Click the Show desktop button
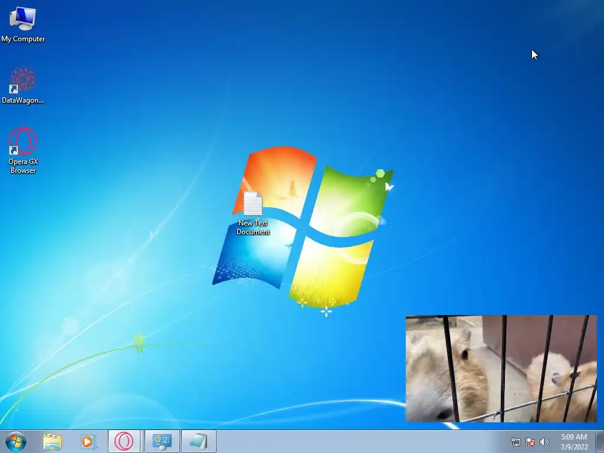Screen dimensions: 604x453 click(600, 441)
